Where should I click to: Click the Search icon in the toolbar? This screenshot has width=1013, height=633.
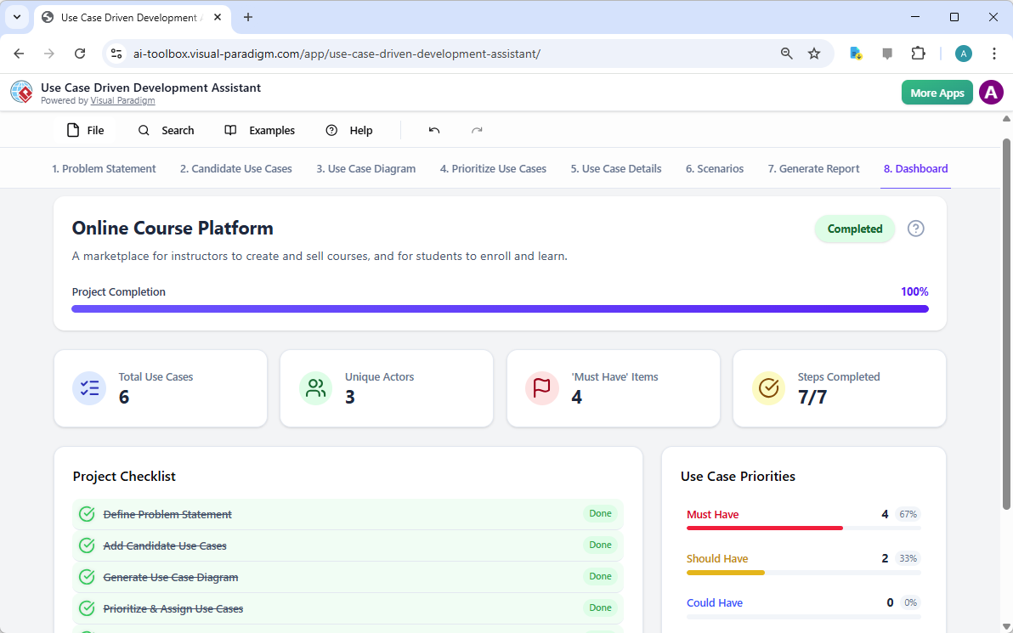point(144,130)
